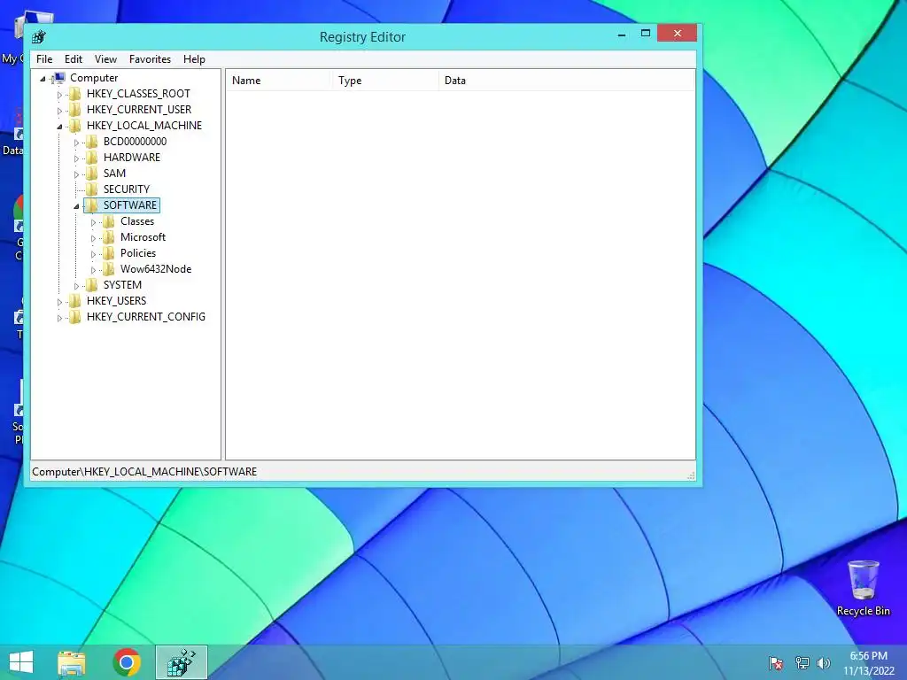Expand the SYSTEM node arrow
This screenshot has width=907, height=680.
point(76,286)
